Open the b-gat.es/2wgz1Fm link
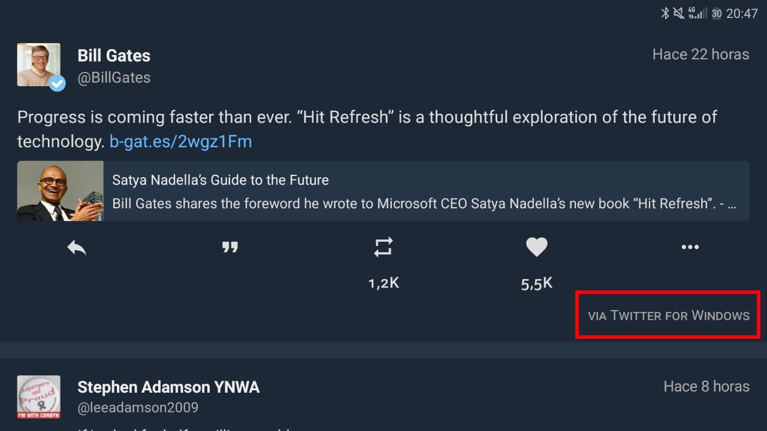767x431 pixels. click(180, 141)
